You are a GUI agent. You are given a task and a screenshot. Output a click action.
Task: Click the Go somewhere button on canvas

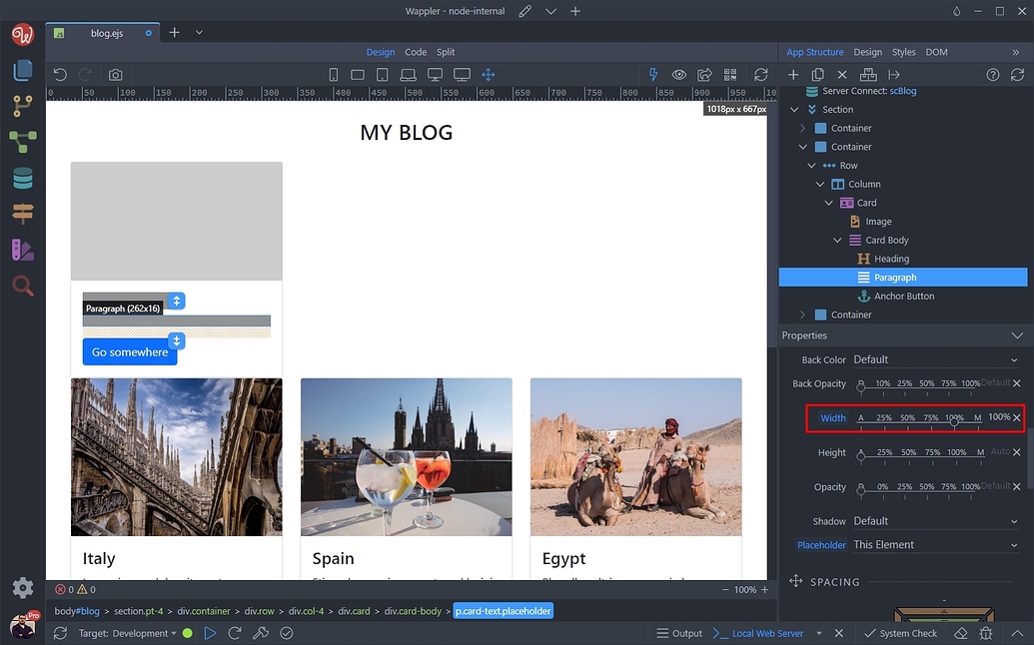pyautogui.click(x=130, y=351)
